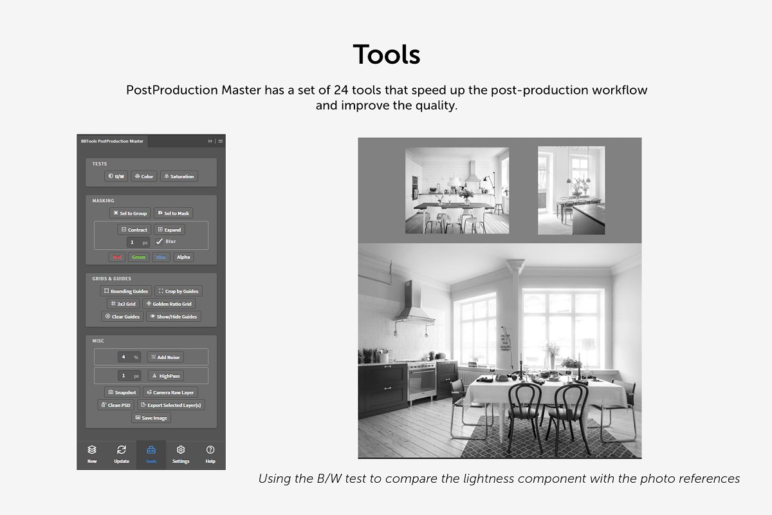The height and width of the screenshot is (515, 772).
Task: Switch to the Tools tab
Action: coord(151,454)
